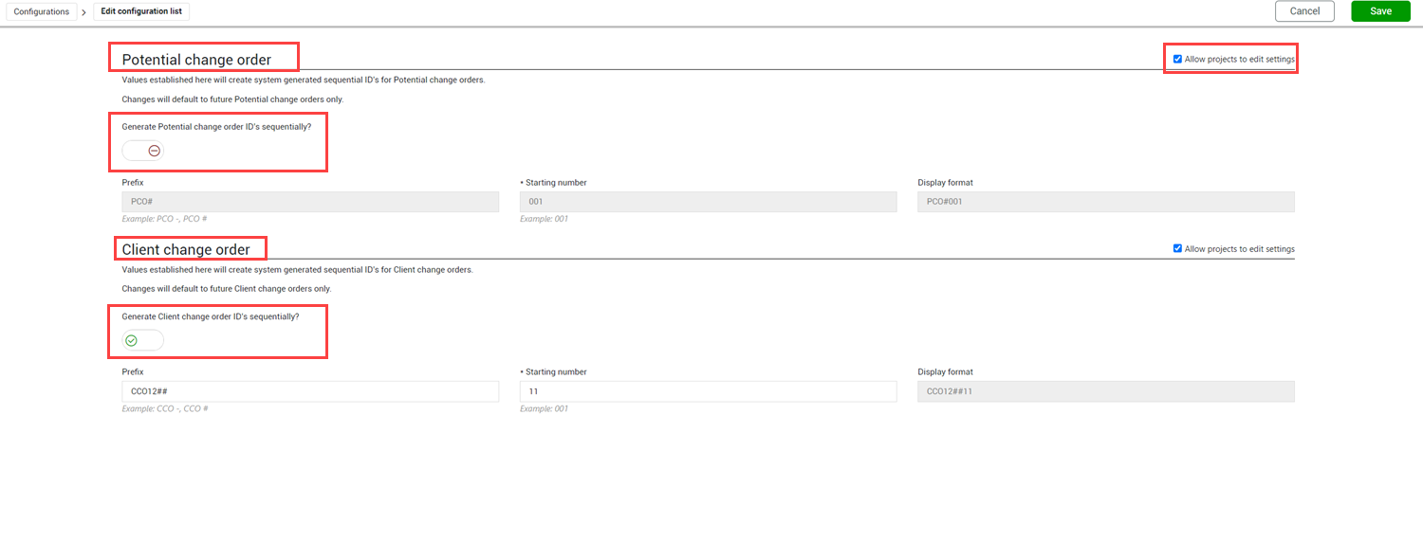The image size is (1423, 559).
Task: Click the green checkmark icon on the toggle
Action: (x=132, y=340)
